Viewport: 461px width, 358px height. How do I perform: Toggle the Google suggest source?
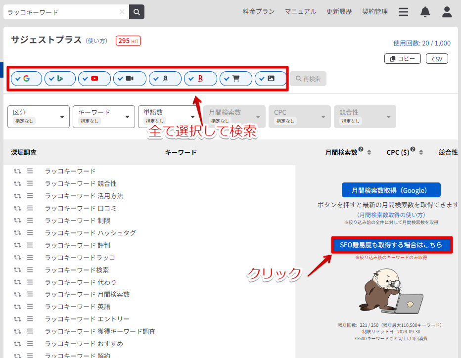[x=26, y=79]
